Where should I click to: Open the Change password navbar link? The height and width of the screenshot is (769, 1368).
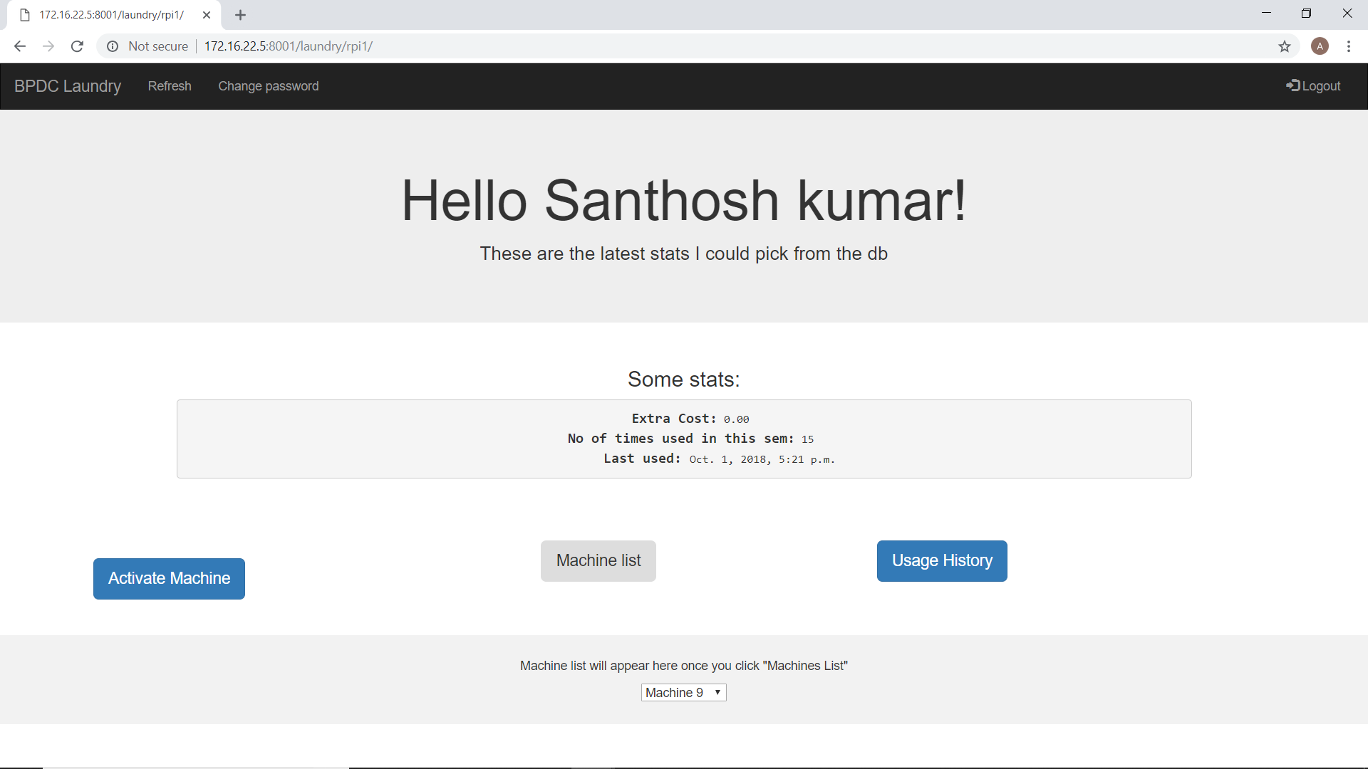tap(268, 86)
